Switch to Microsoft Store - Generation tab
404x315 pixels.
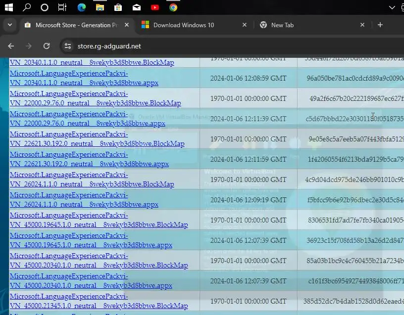[x=77, y=25]
